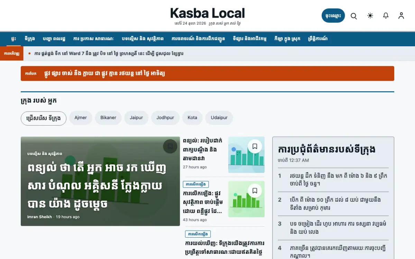This screenshot has height=259, width=415.
Task: Switch to បទល្មើស និង សុវត្ថិភាព tab
Action: pyautogui.click(x=143, y=39)
